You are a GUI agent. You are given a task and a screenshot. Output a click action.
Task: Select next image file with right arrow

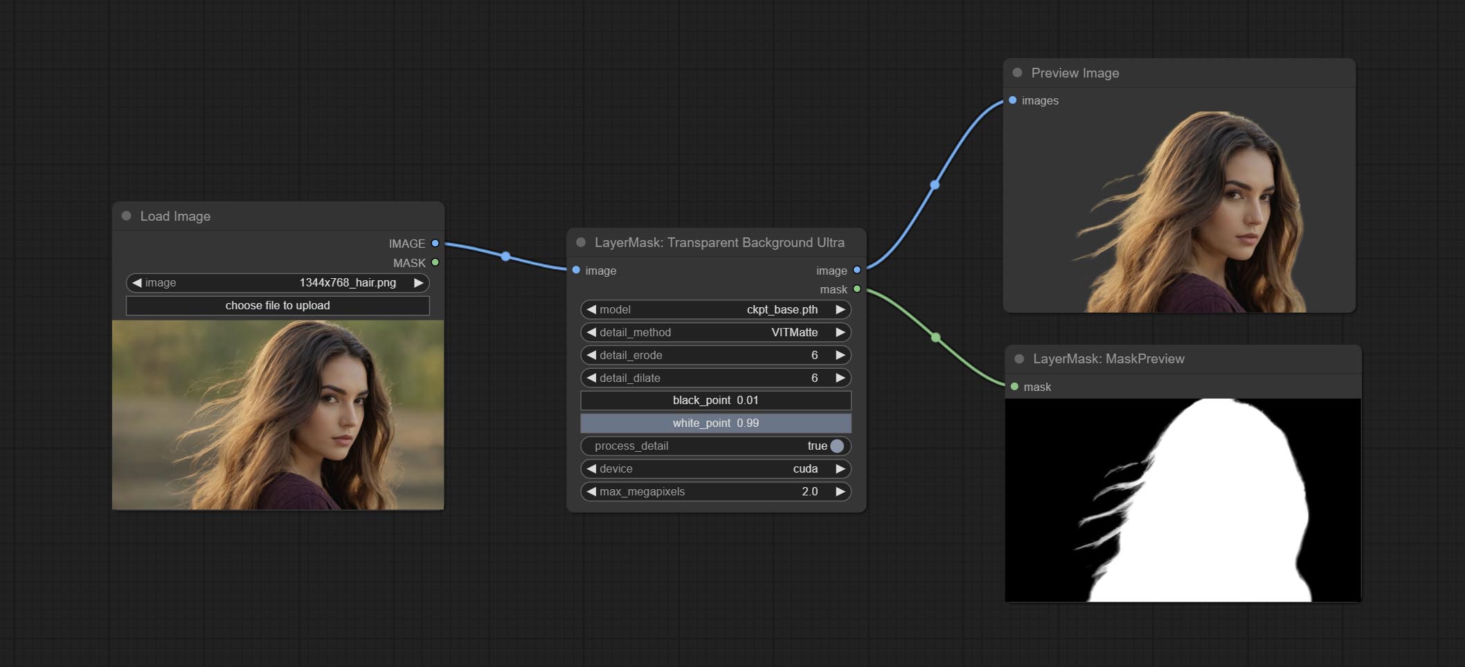(419, 282)
